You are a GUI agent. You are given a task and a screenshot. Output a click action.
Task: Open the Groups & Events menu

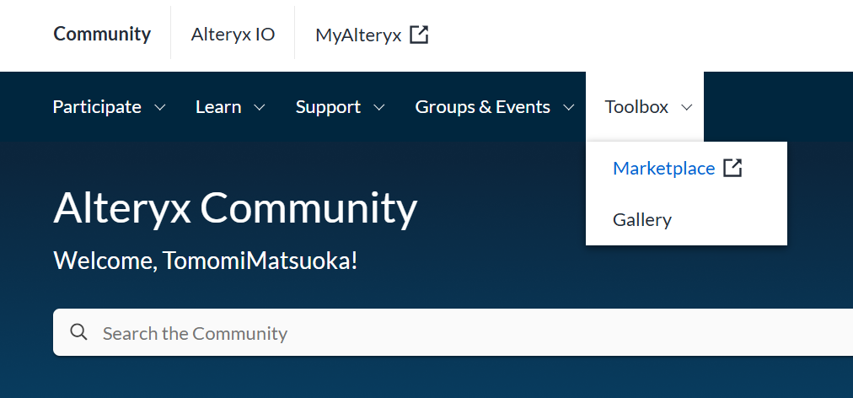pyautogui.click(x=482, y=107)
